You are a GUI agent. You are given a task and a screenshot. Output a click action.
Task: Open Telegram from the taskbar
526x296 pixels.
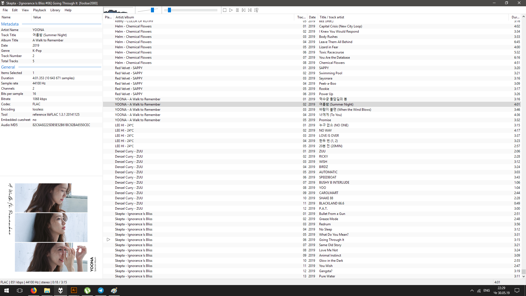pos(101,290)
